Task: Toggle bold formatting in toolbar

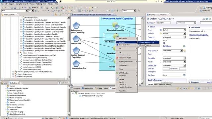Action: [x=36, y=11]
